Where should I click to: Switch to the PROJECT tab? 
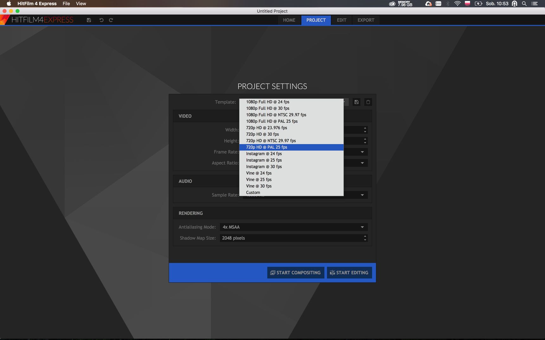(316, 20)
